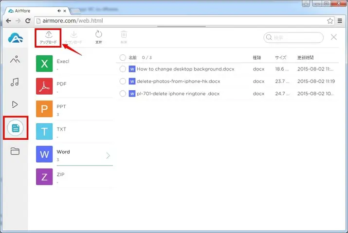Open the Videos sidebar section
This screenshot has width=348, height=233.
(x=15, y=104)
